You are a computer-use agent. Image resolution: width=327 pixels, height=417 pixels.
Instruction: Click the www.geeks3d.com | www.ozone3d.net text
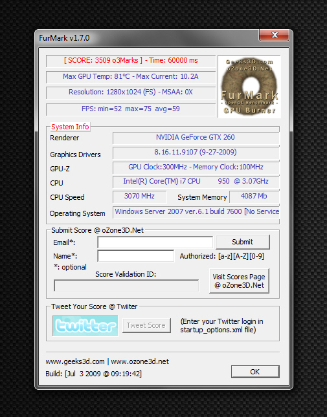[x=107, y=361]
